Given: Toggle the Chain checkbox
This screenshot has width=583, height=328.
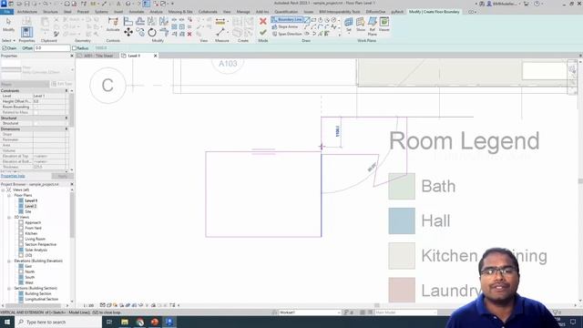Looking at the screenshot, I should [x=5, y=48].
